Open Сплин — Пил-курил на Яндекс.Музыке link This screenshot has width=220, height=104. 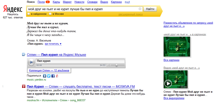pos(56,55)
